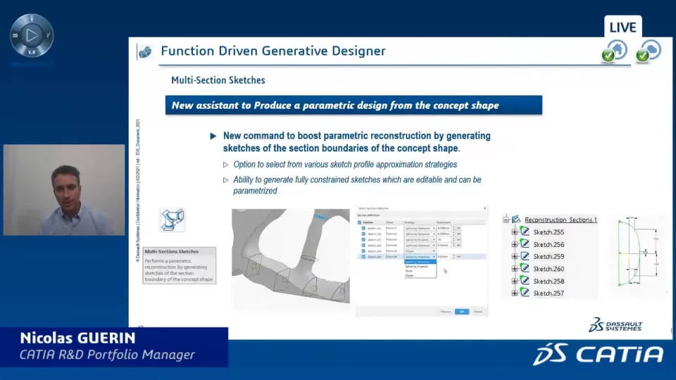The image size is (676, 380).
Task: Click the Reconstruction Sections.1 folder icon
Action: click(x=516, y=220)
